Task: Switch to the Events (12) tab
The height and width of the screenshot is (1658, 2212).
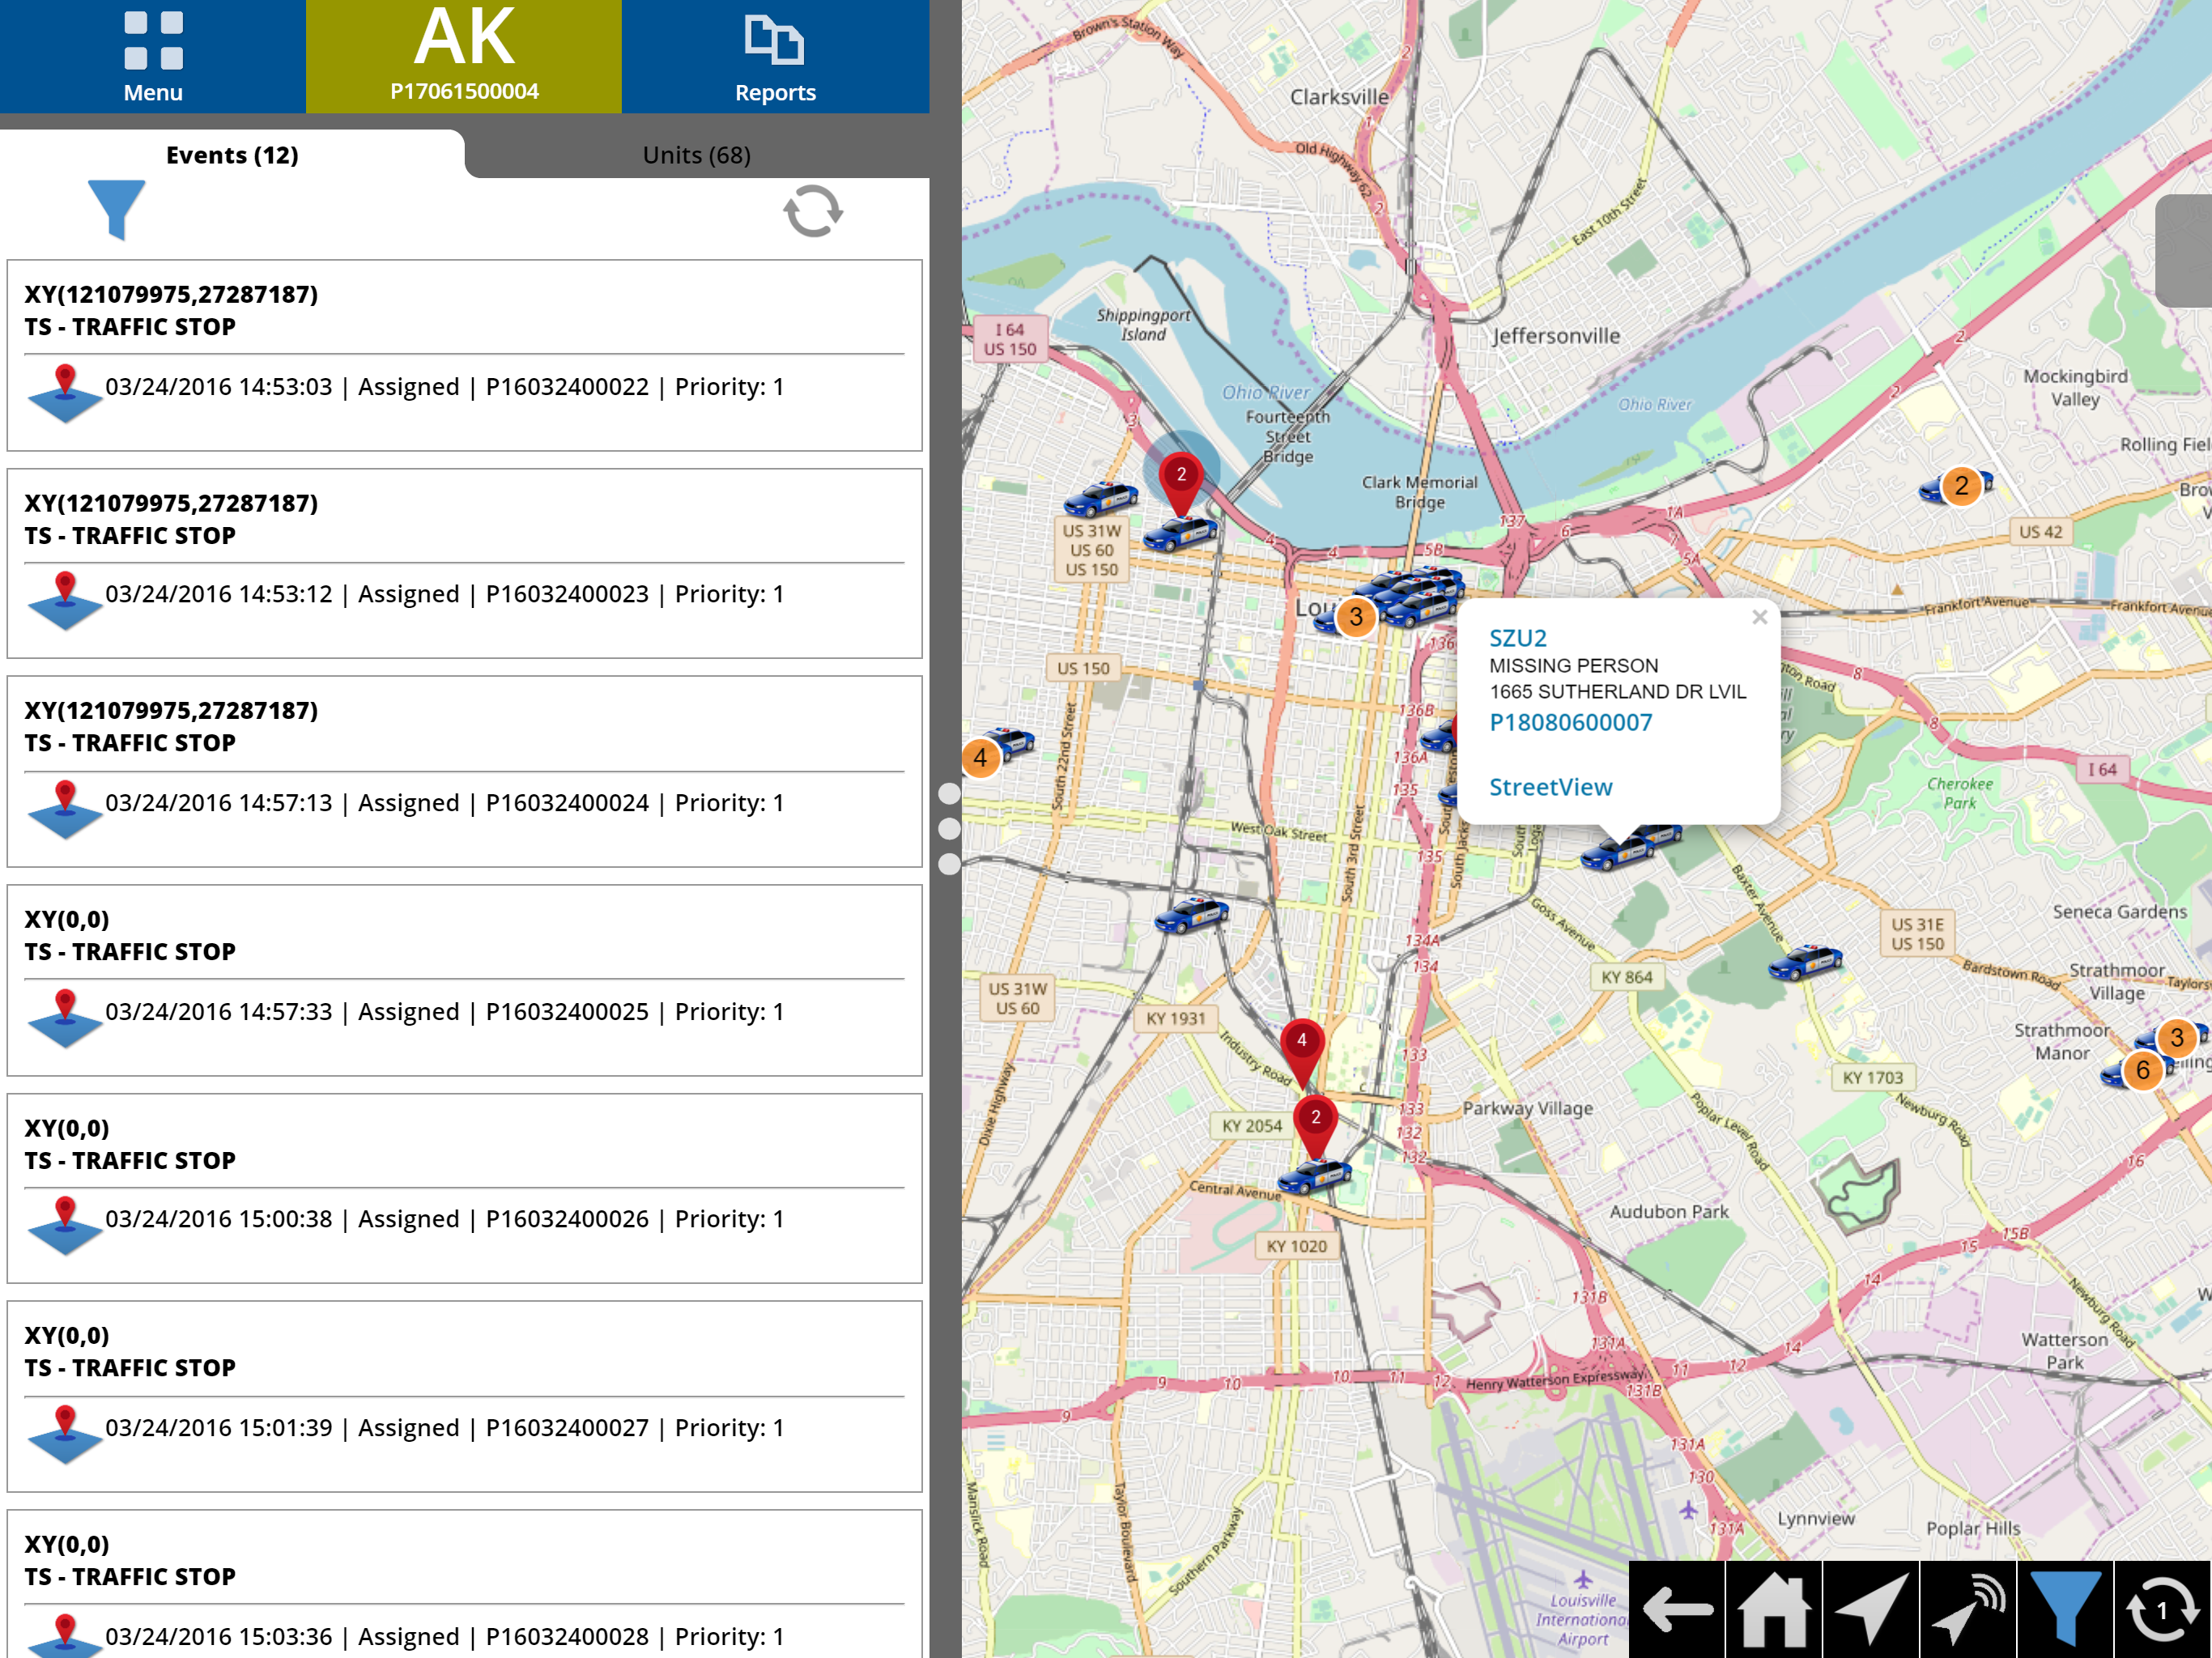Action: pos(232,155)
